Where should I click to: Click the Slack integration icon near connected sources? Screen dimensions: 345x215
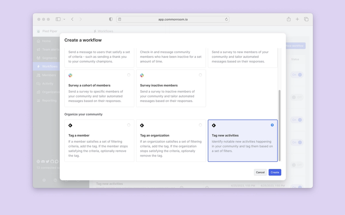coord(38,162)
